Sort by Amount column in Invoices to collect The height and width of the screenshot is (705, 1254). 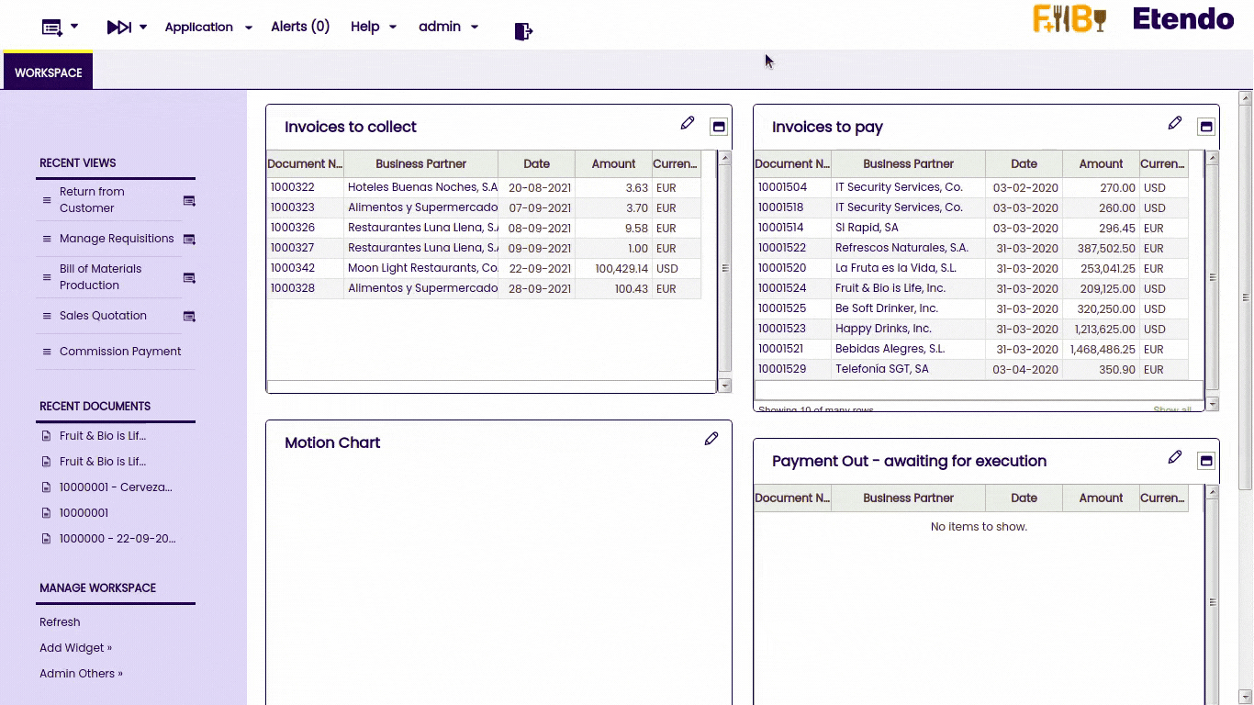click(613, 164)
